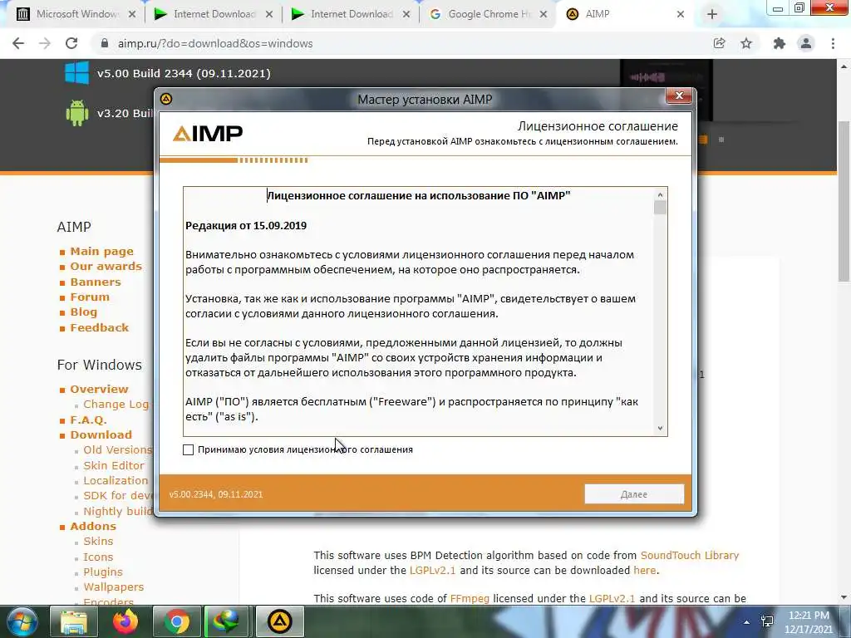The width and height of the screenshot is (851, 638).
Task: Click the network tray icon
Action: [767, 621]
